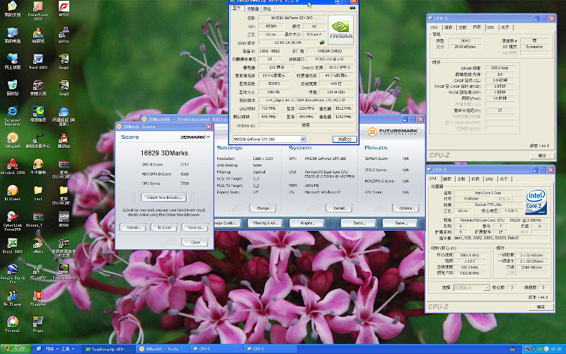This screenshot has width=566, height=354.
Task: Click Submit Your Results button
Action: click(x=164, y=198)
